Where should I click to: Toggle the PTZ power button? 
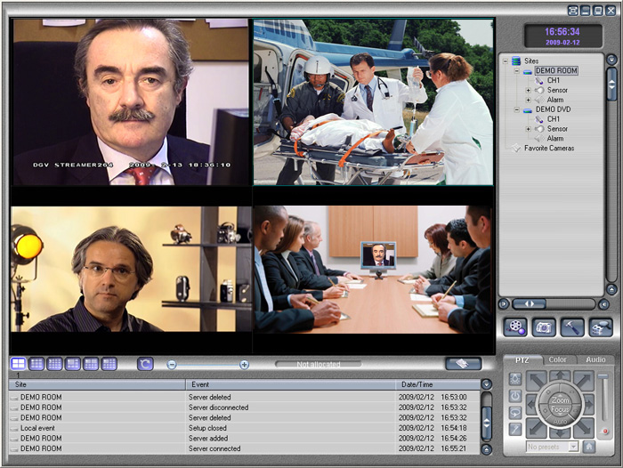pyautogui.click(x=515, y=396)
